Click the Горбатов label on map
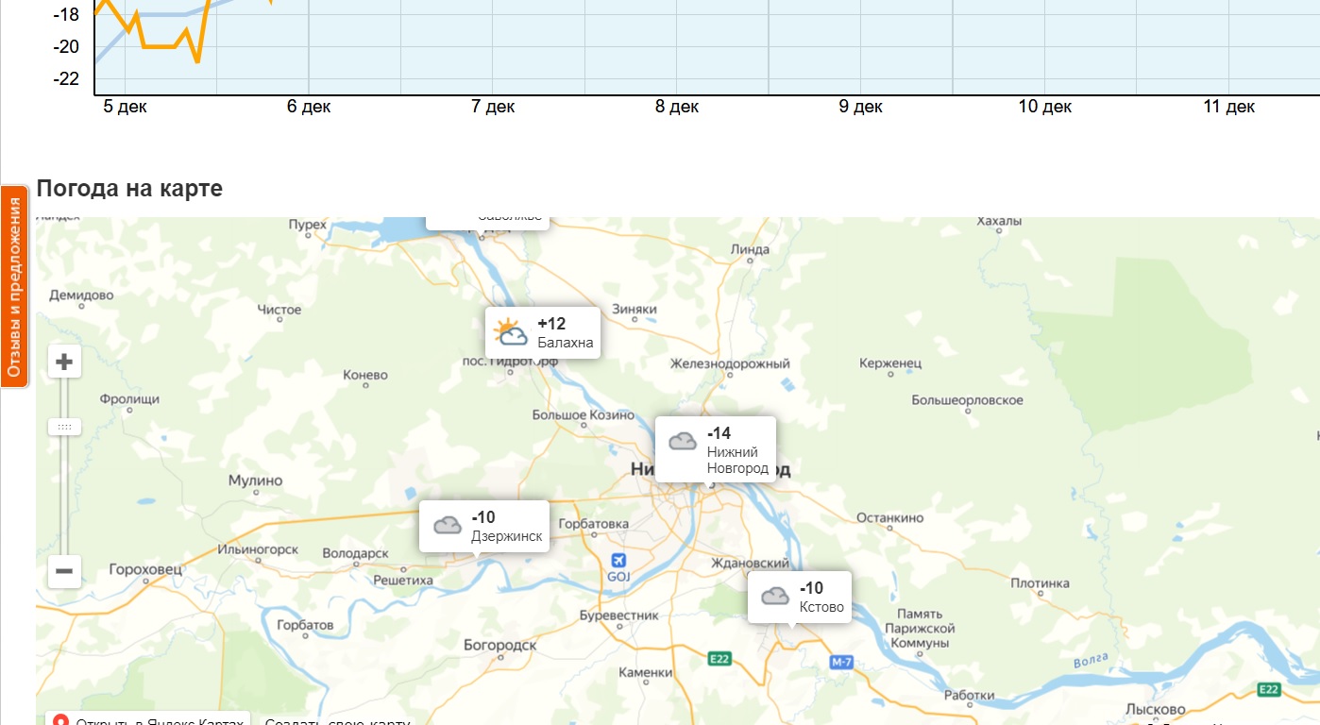Viewport: 1320px width, 725px height. pyautogui.click(x=305, y=625)
